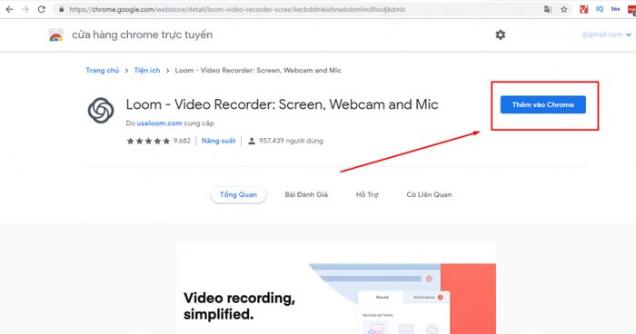Click the browser back arrow

[9, 9]
